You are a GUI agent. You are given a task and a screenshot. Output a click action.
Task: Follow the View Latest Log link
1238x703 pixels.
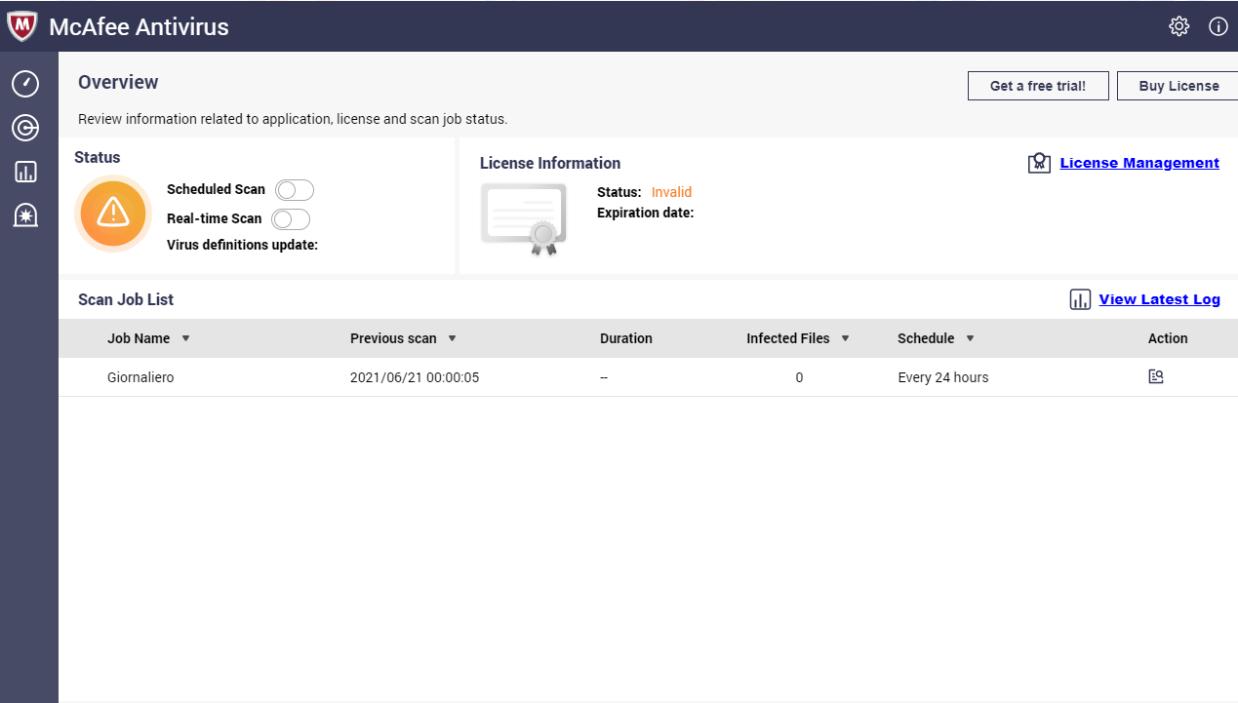(x=1159, y=299)
